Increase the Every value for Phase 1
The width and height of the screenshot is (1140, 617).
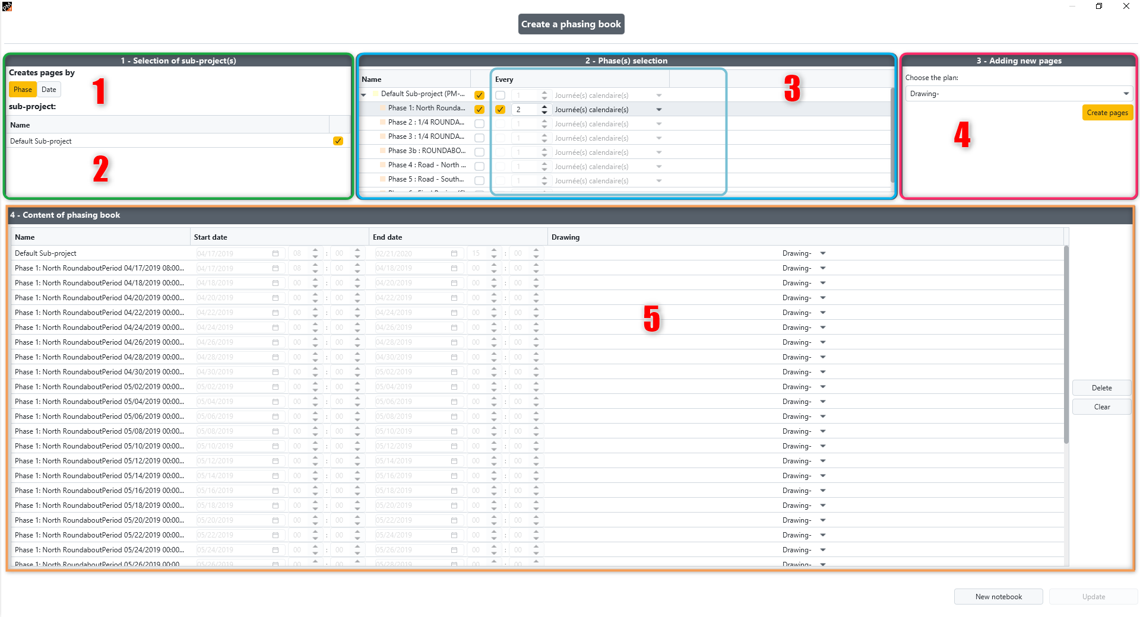[x=544, y=107]
